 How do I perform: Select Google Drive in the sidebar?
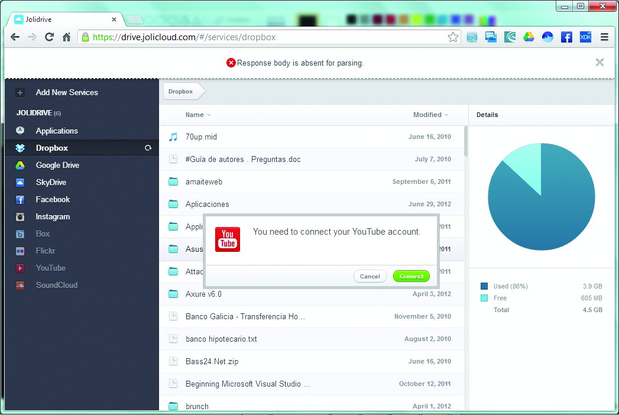[x=82, y=165]
